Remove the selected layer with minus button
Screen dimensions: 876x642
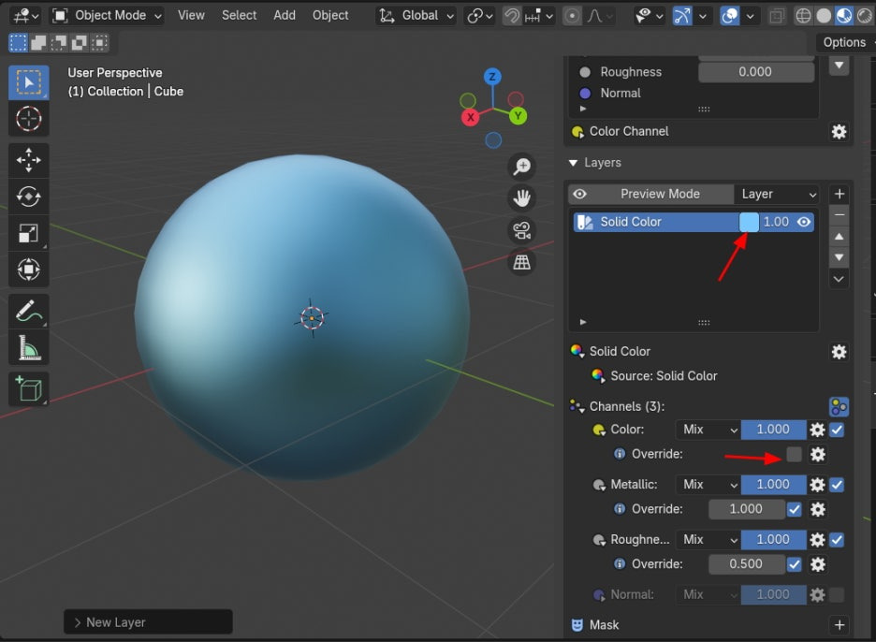(x=839, y=215)
